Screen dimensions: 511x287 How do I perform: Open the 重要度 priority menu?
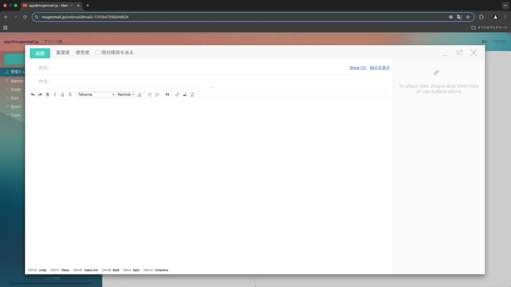63,53
